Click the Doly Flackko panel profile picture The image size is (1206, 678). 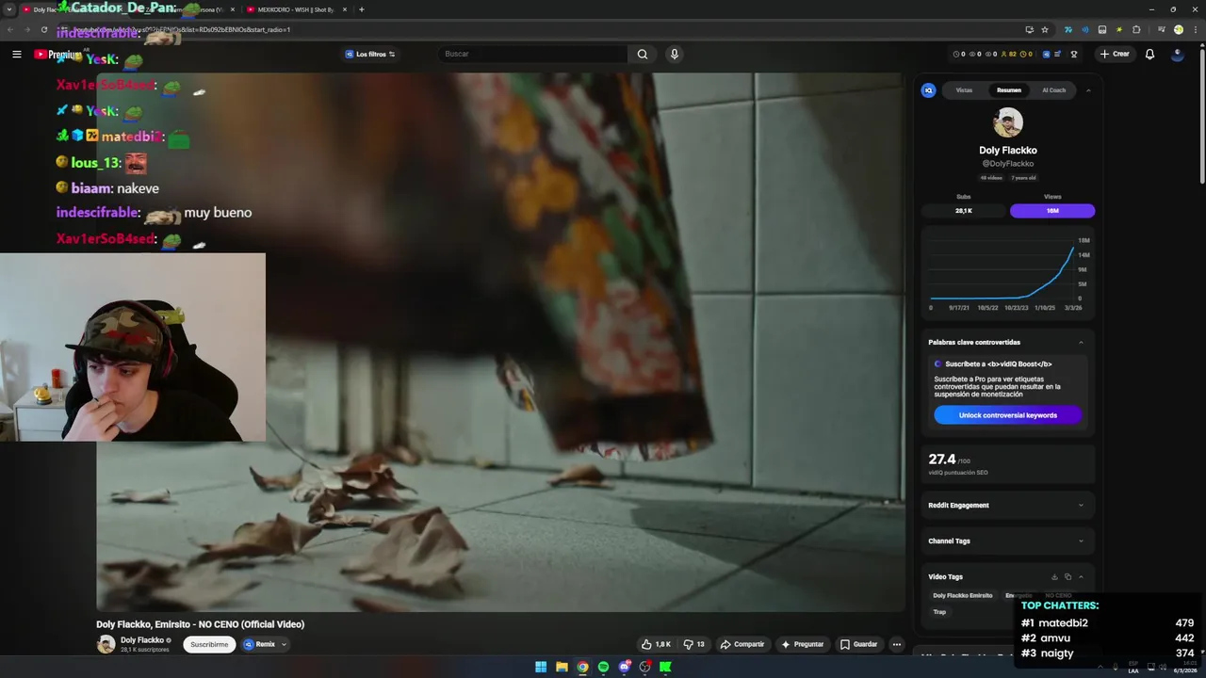tap(1007, 122)
